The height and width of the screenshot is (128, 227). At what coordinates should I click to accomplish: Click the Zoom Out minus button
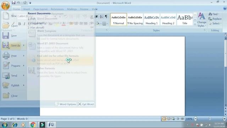tap(195, 119)
